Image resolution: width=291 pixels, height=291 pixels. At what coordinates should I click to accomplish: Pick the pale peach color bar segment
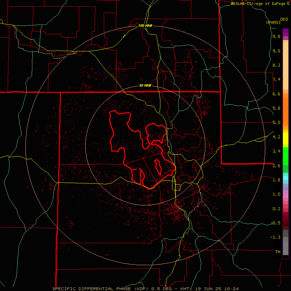[286, 67]
